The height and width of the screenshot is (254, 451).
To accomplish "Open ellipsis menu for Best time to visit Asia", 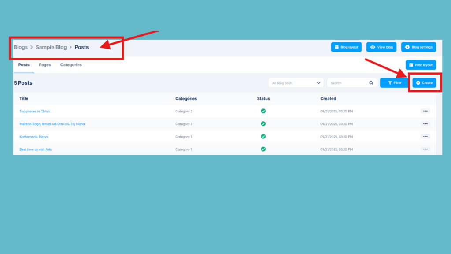I will (425, 149).
